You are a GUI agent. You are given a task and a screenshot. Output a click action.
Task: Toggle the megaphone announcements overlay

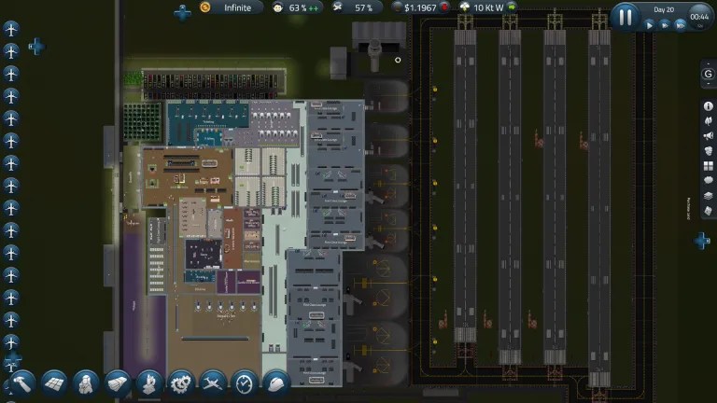tap(708, 135)
